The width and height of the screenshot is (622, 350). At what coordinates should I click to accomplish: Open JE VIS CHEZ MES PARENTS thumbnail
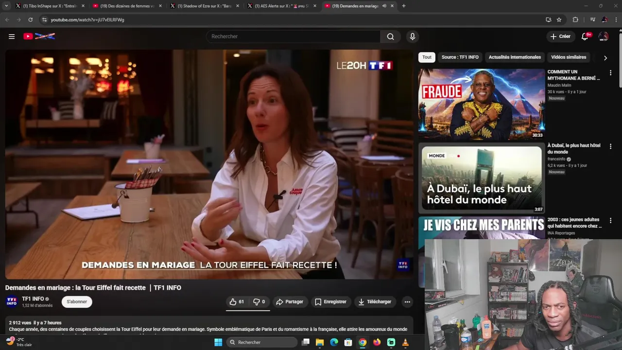pos(482,227)
